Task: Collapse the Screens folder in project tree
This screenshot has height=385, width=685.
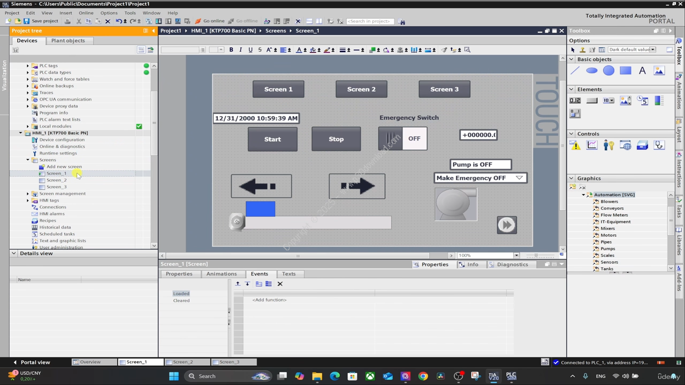Action: coord(28,160)
